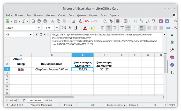Sort ascending A to Z
The width and height of the screenshot is (181, 111).
pyautogui.click(x=141, y=21)
